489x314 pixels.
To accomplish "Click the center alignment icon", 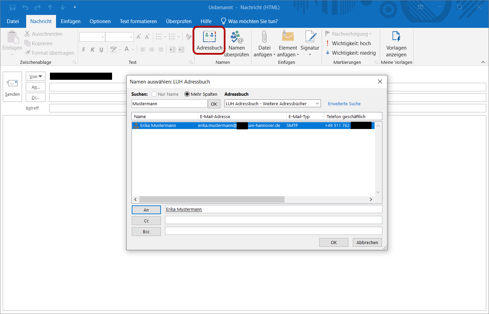I will (152, 50).
